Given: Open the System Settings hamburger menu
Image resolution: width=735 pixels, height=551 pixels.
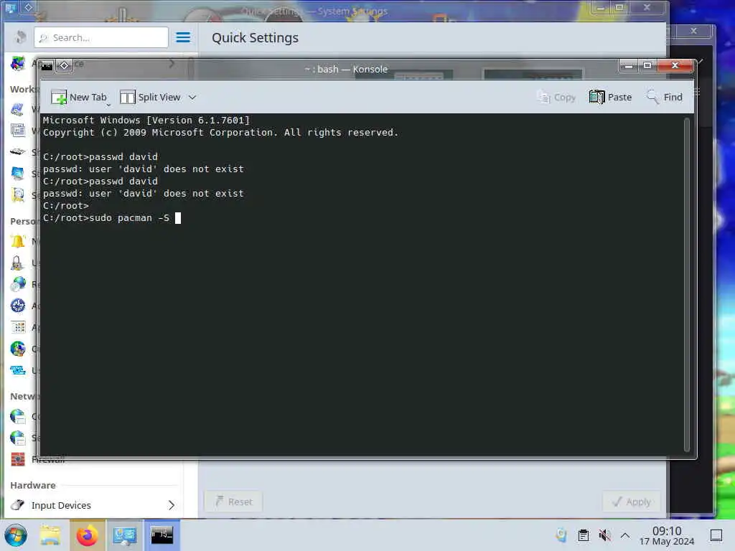Looking at the screenshot, I should tap(183, 37).
